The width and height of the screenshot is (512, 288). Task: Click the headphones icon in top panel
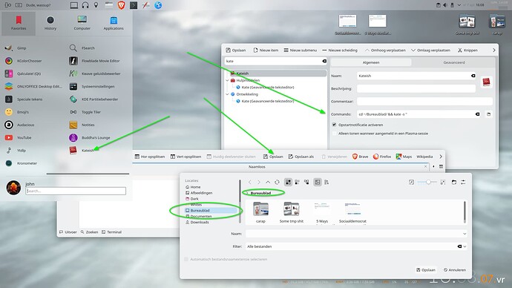coord(85,5)
